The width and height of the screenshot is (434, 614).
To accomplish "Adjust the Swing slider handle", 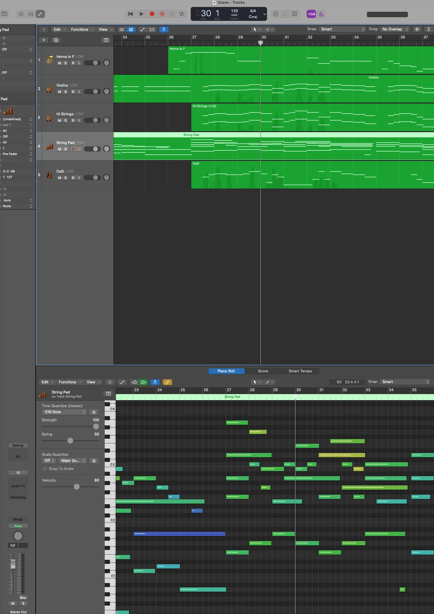I will (x=70, y=441).
